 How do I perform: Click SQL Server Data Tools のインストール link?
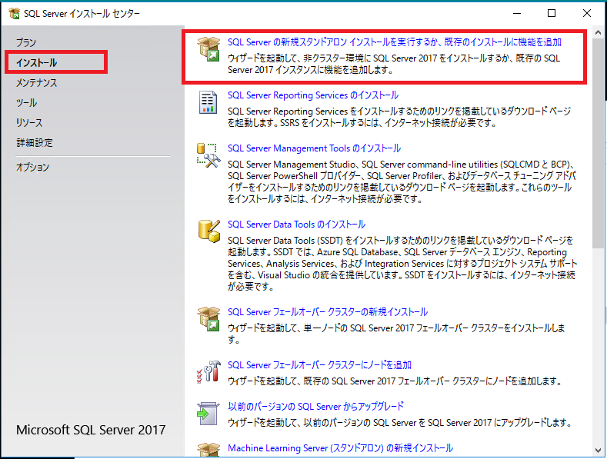pyautogui.click(x=296, y=225)
